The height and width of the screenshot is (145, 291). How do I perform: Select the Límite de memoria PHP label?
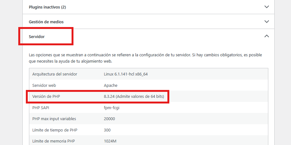point(54,141)
